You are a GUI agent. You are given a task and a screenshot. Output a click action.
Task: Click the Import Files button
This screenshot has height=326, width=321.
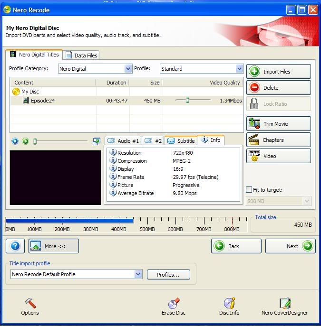click(x=279, y=72)
